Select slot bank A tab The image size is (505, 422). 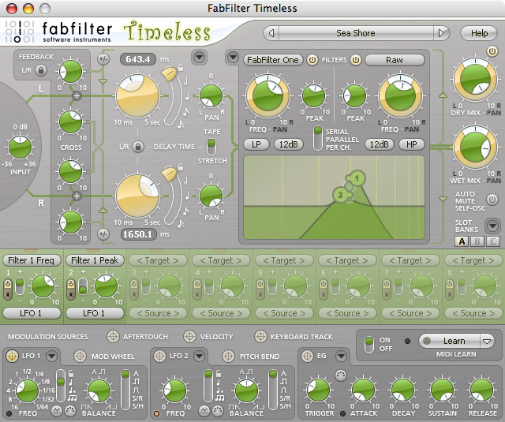pyautogui.click(x=462, y=241)
